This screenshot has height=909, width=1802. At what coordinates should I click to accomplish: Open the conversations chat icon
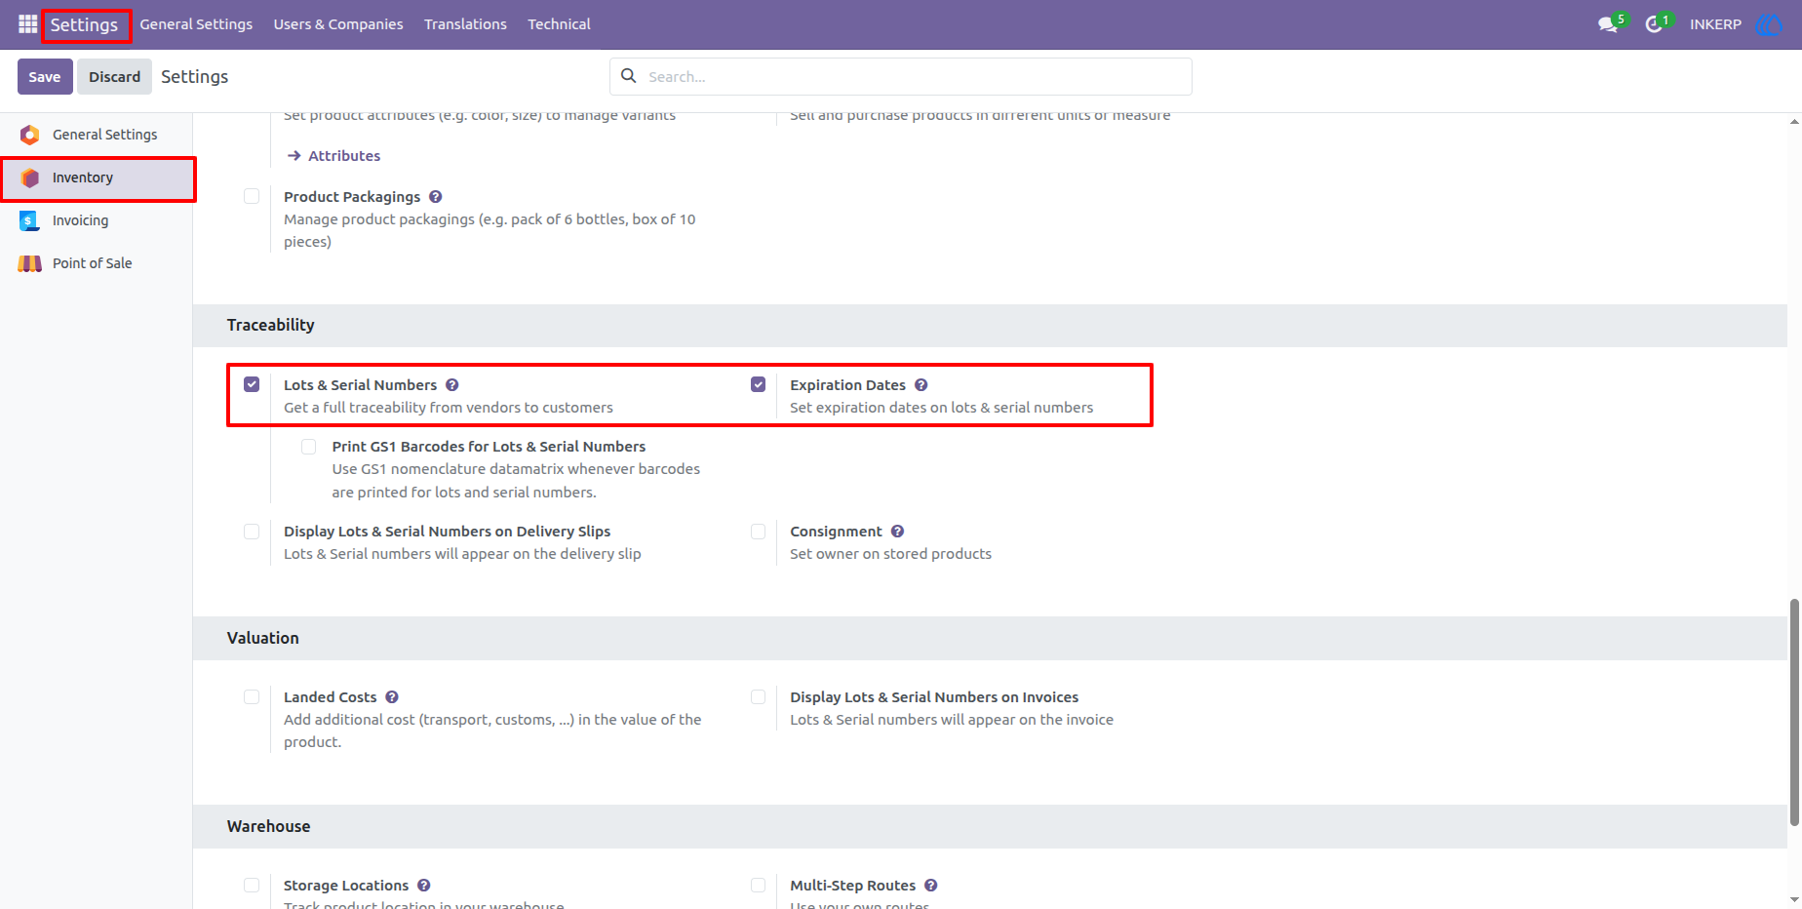point(1608,24)
